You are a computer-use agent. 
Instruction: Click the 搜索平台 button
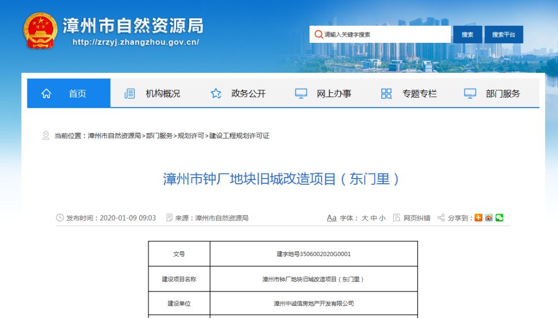(504, 35)
